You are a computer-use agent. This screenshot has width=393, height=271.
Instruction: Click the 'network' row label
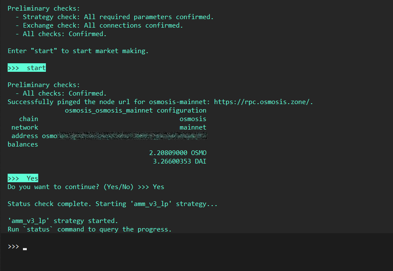coord(25,127)
